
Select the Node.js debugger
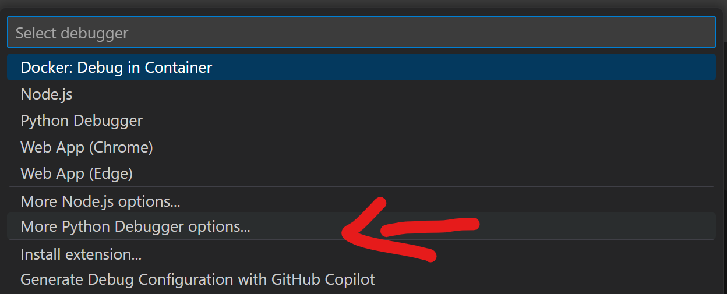(x=47, y=94)
